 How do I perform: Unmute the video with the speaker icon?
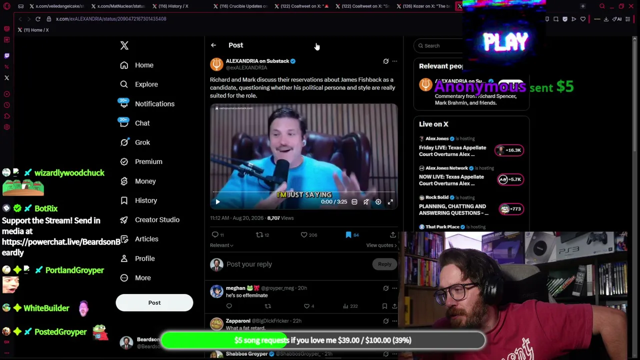click(x=366, y=202)
